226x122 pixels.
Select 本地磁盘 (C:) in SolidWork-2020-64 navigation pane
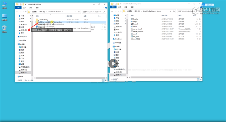point(24,67)
